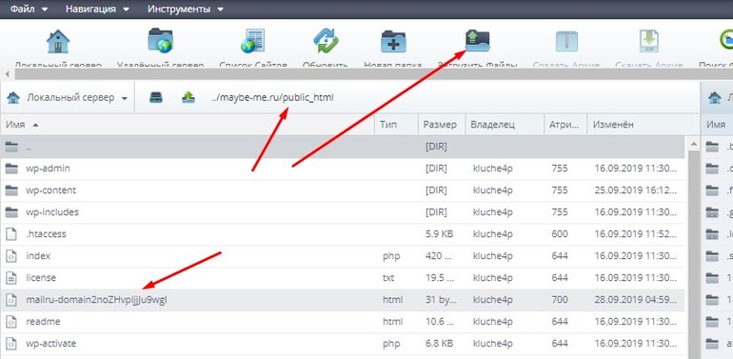
Task: Click the Скачать Архив download icon
Action: (649, 41)
